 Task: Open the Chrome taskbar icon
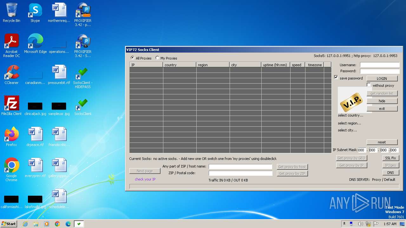57,224
